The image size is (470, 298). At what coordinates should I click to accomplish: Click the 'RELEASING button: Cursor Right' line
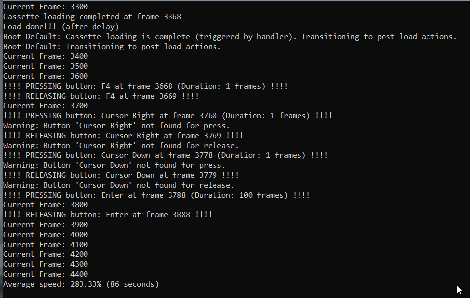[x=123, y=136]
